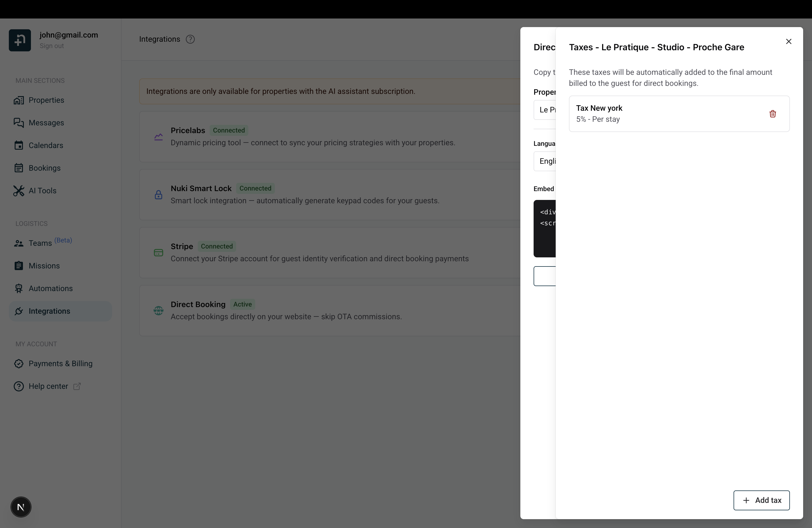812x528 pixels.
Task: Click the Pricelabs chart icon
Action: (158, 137)
